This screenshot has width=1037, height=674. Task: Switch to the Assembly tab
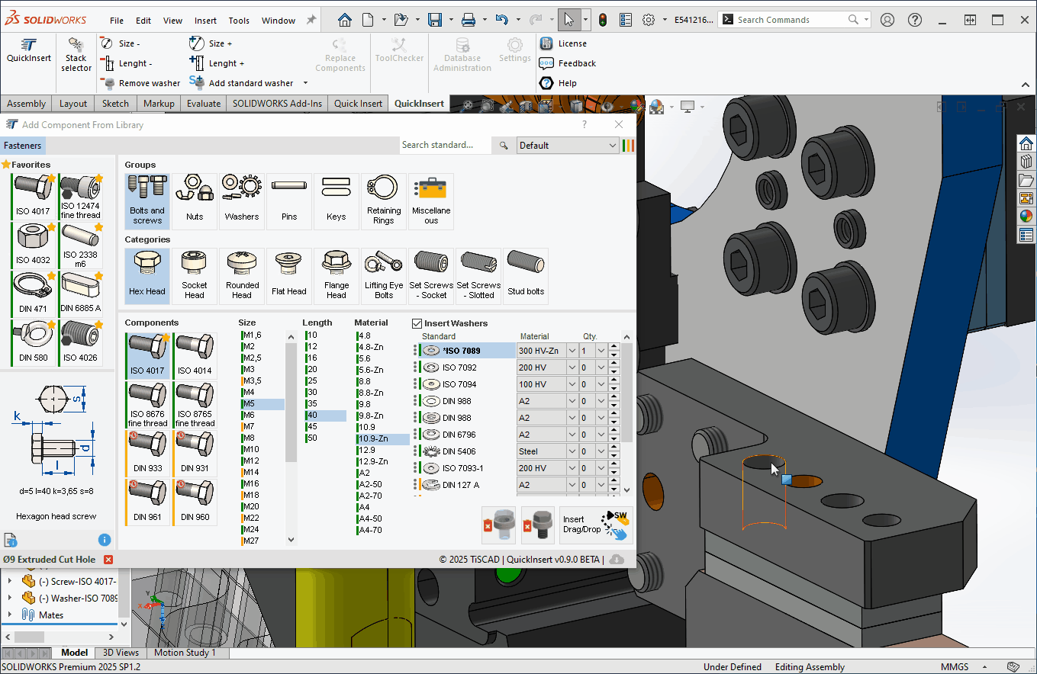tap(27, 104)
